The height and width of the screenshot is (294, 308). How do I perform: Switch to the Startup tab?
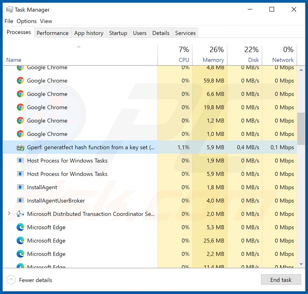pos(118,33)
